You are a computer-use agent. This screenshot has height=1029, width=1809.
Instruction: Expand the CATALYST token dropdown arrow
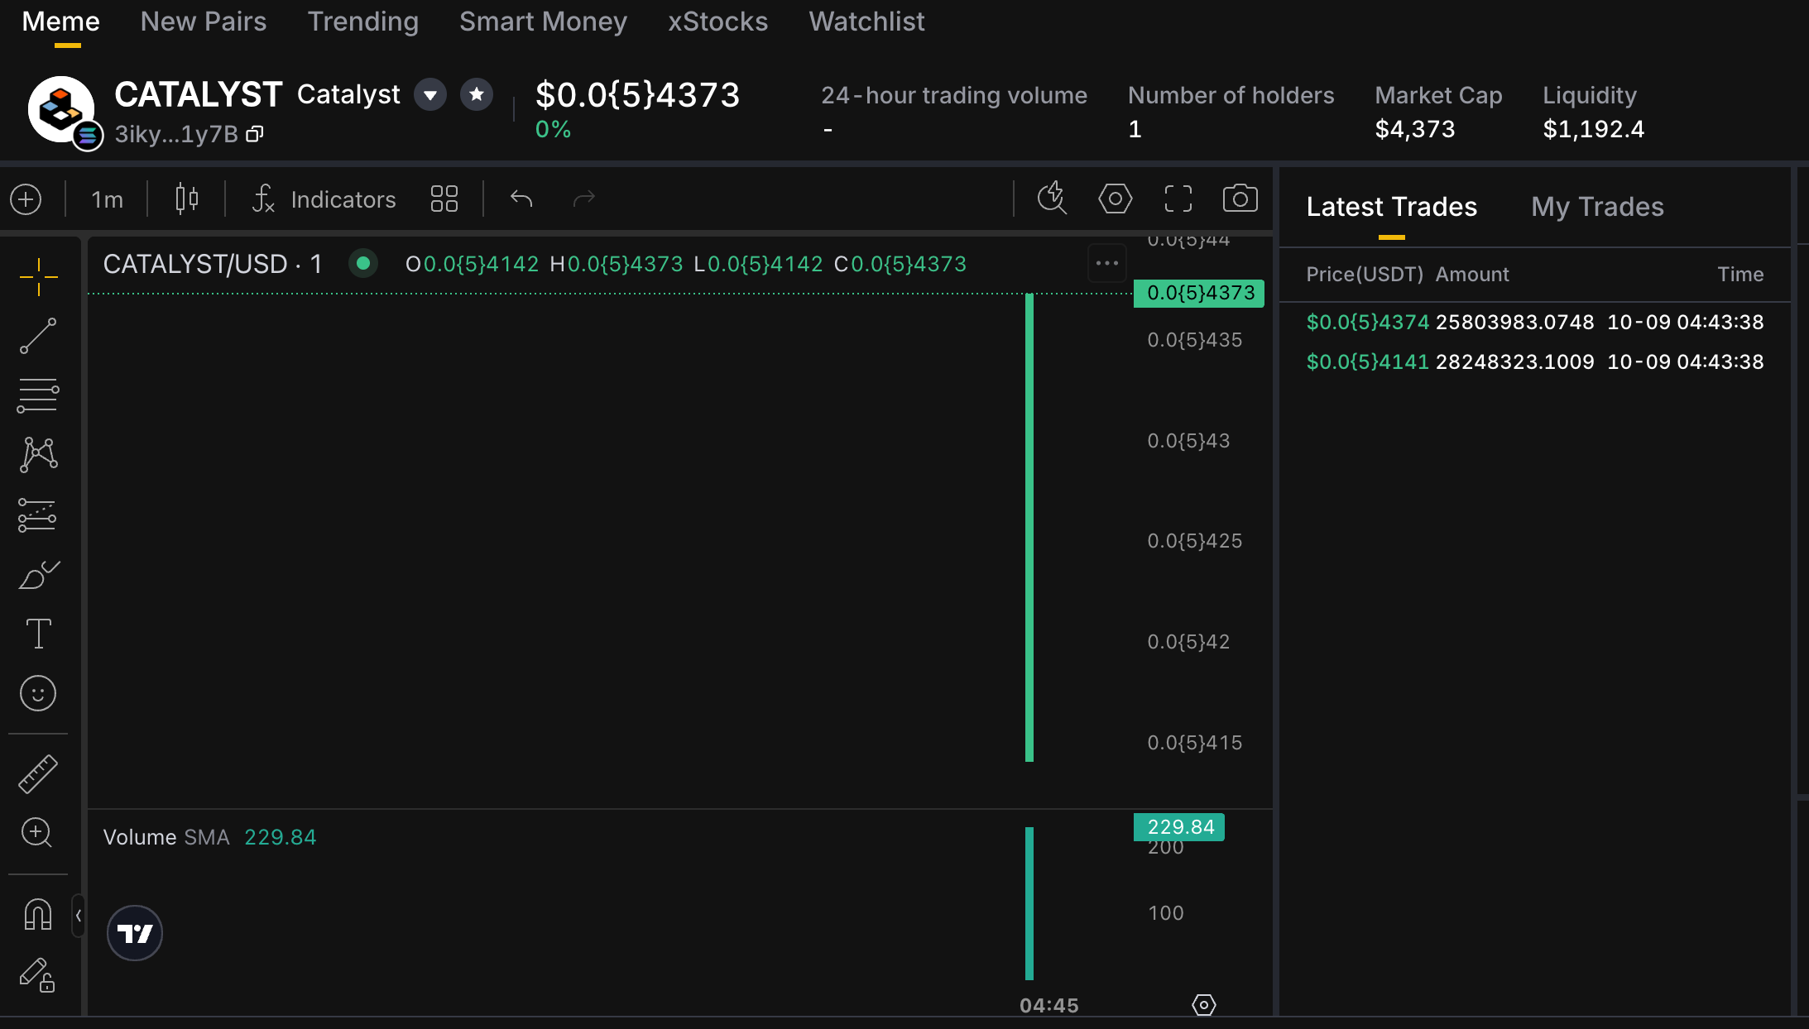[x=430, y=94]
